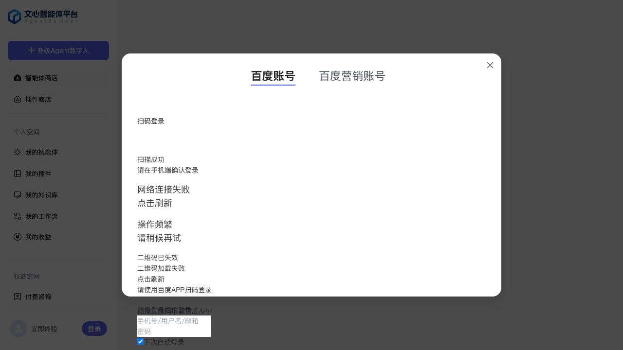Open 智能体商店 in the sidebar
623x350 pixels.
coord(58,78)
